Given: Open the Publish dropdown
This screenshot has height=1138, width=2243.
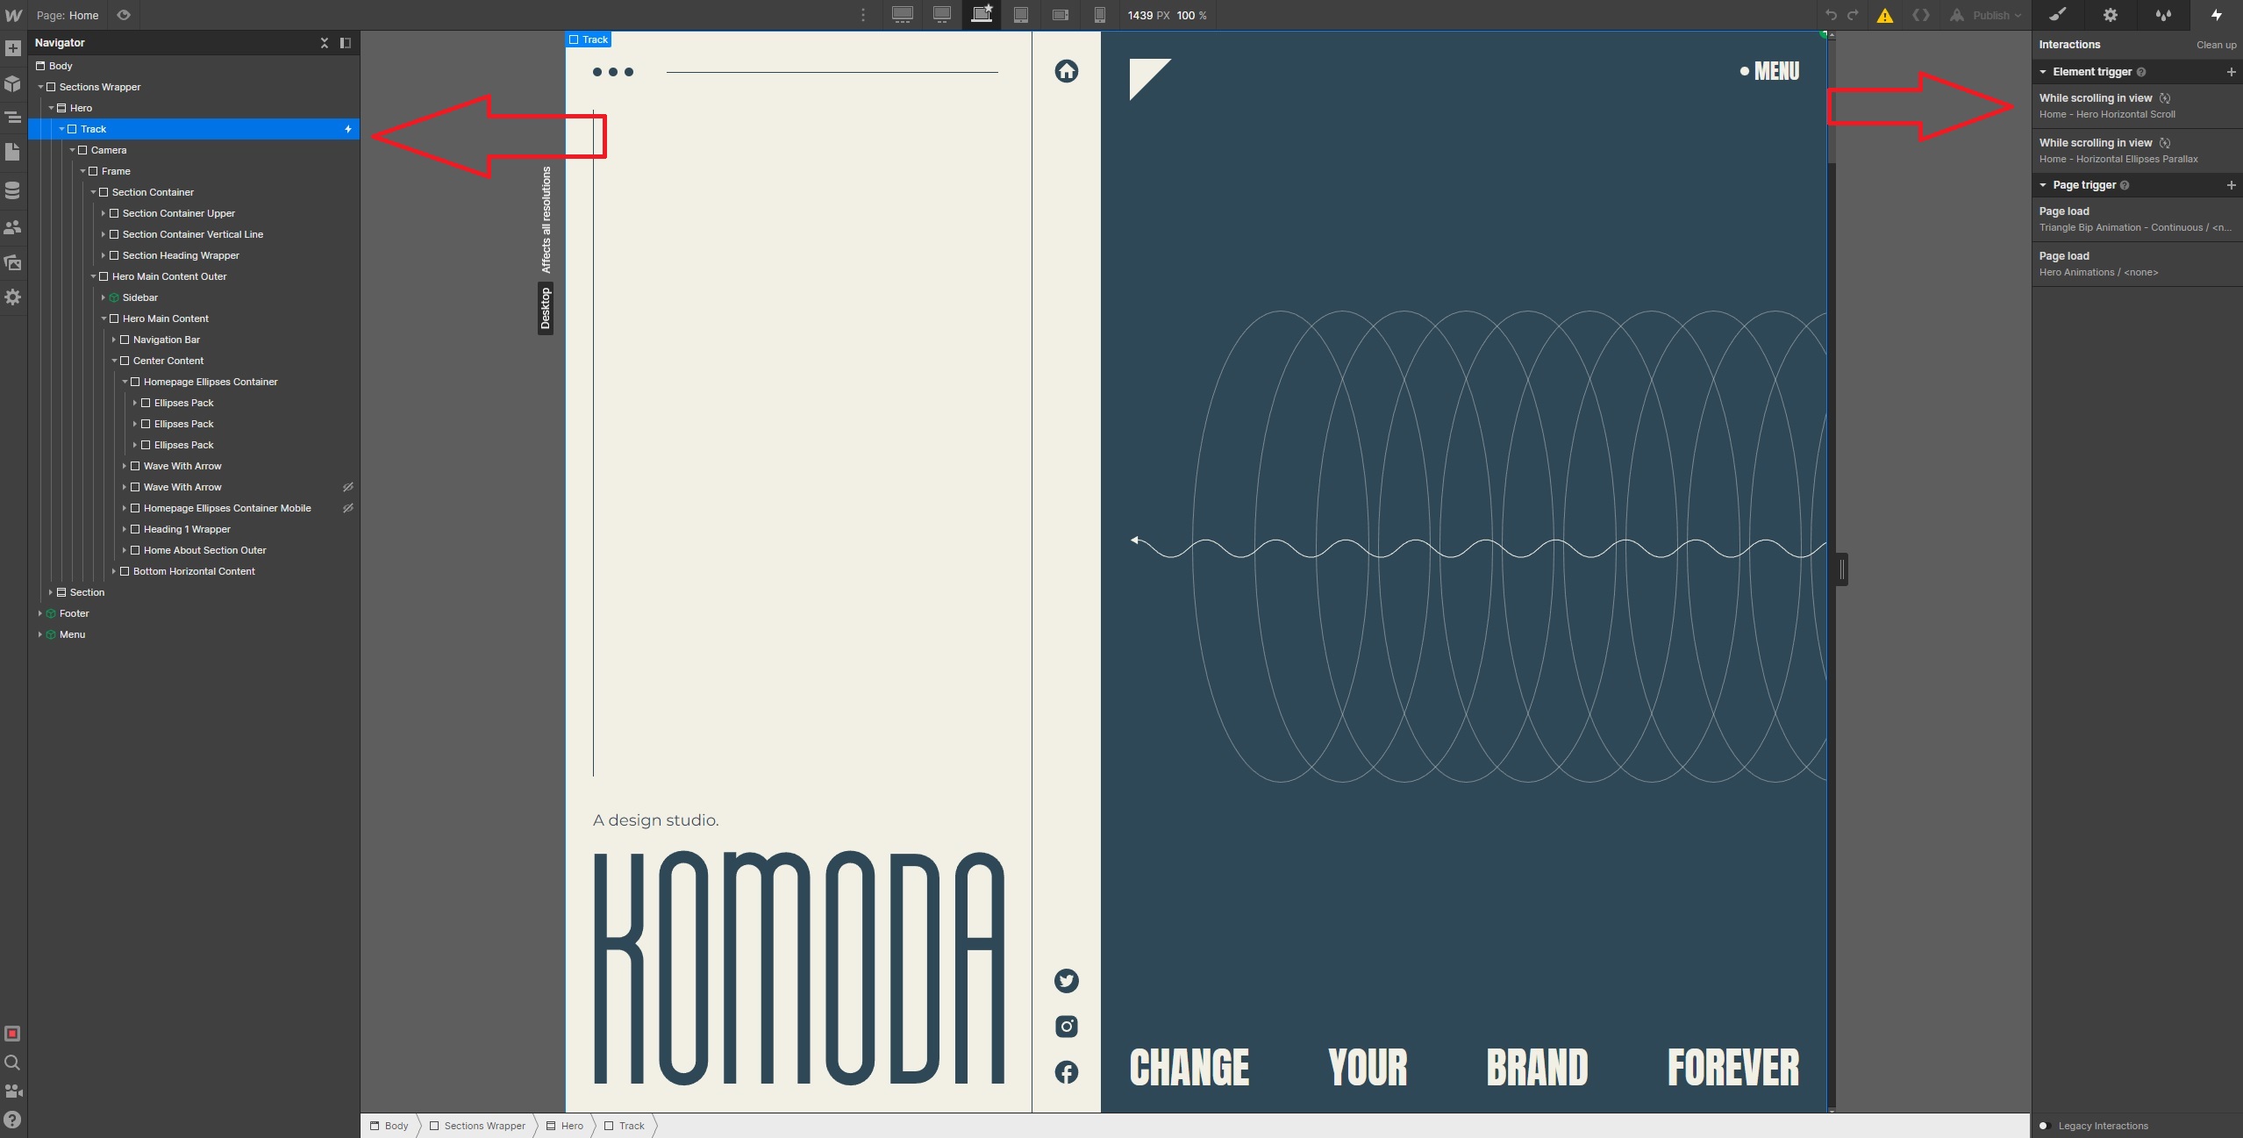Looking at the screenshot, I should pos(1986,15).
